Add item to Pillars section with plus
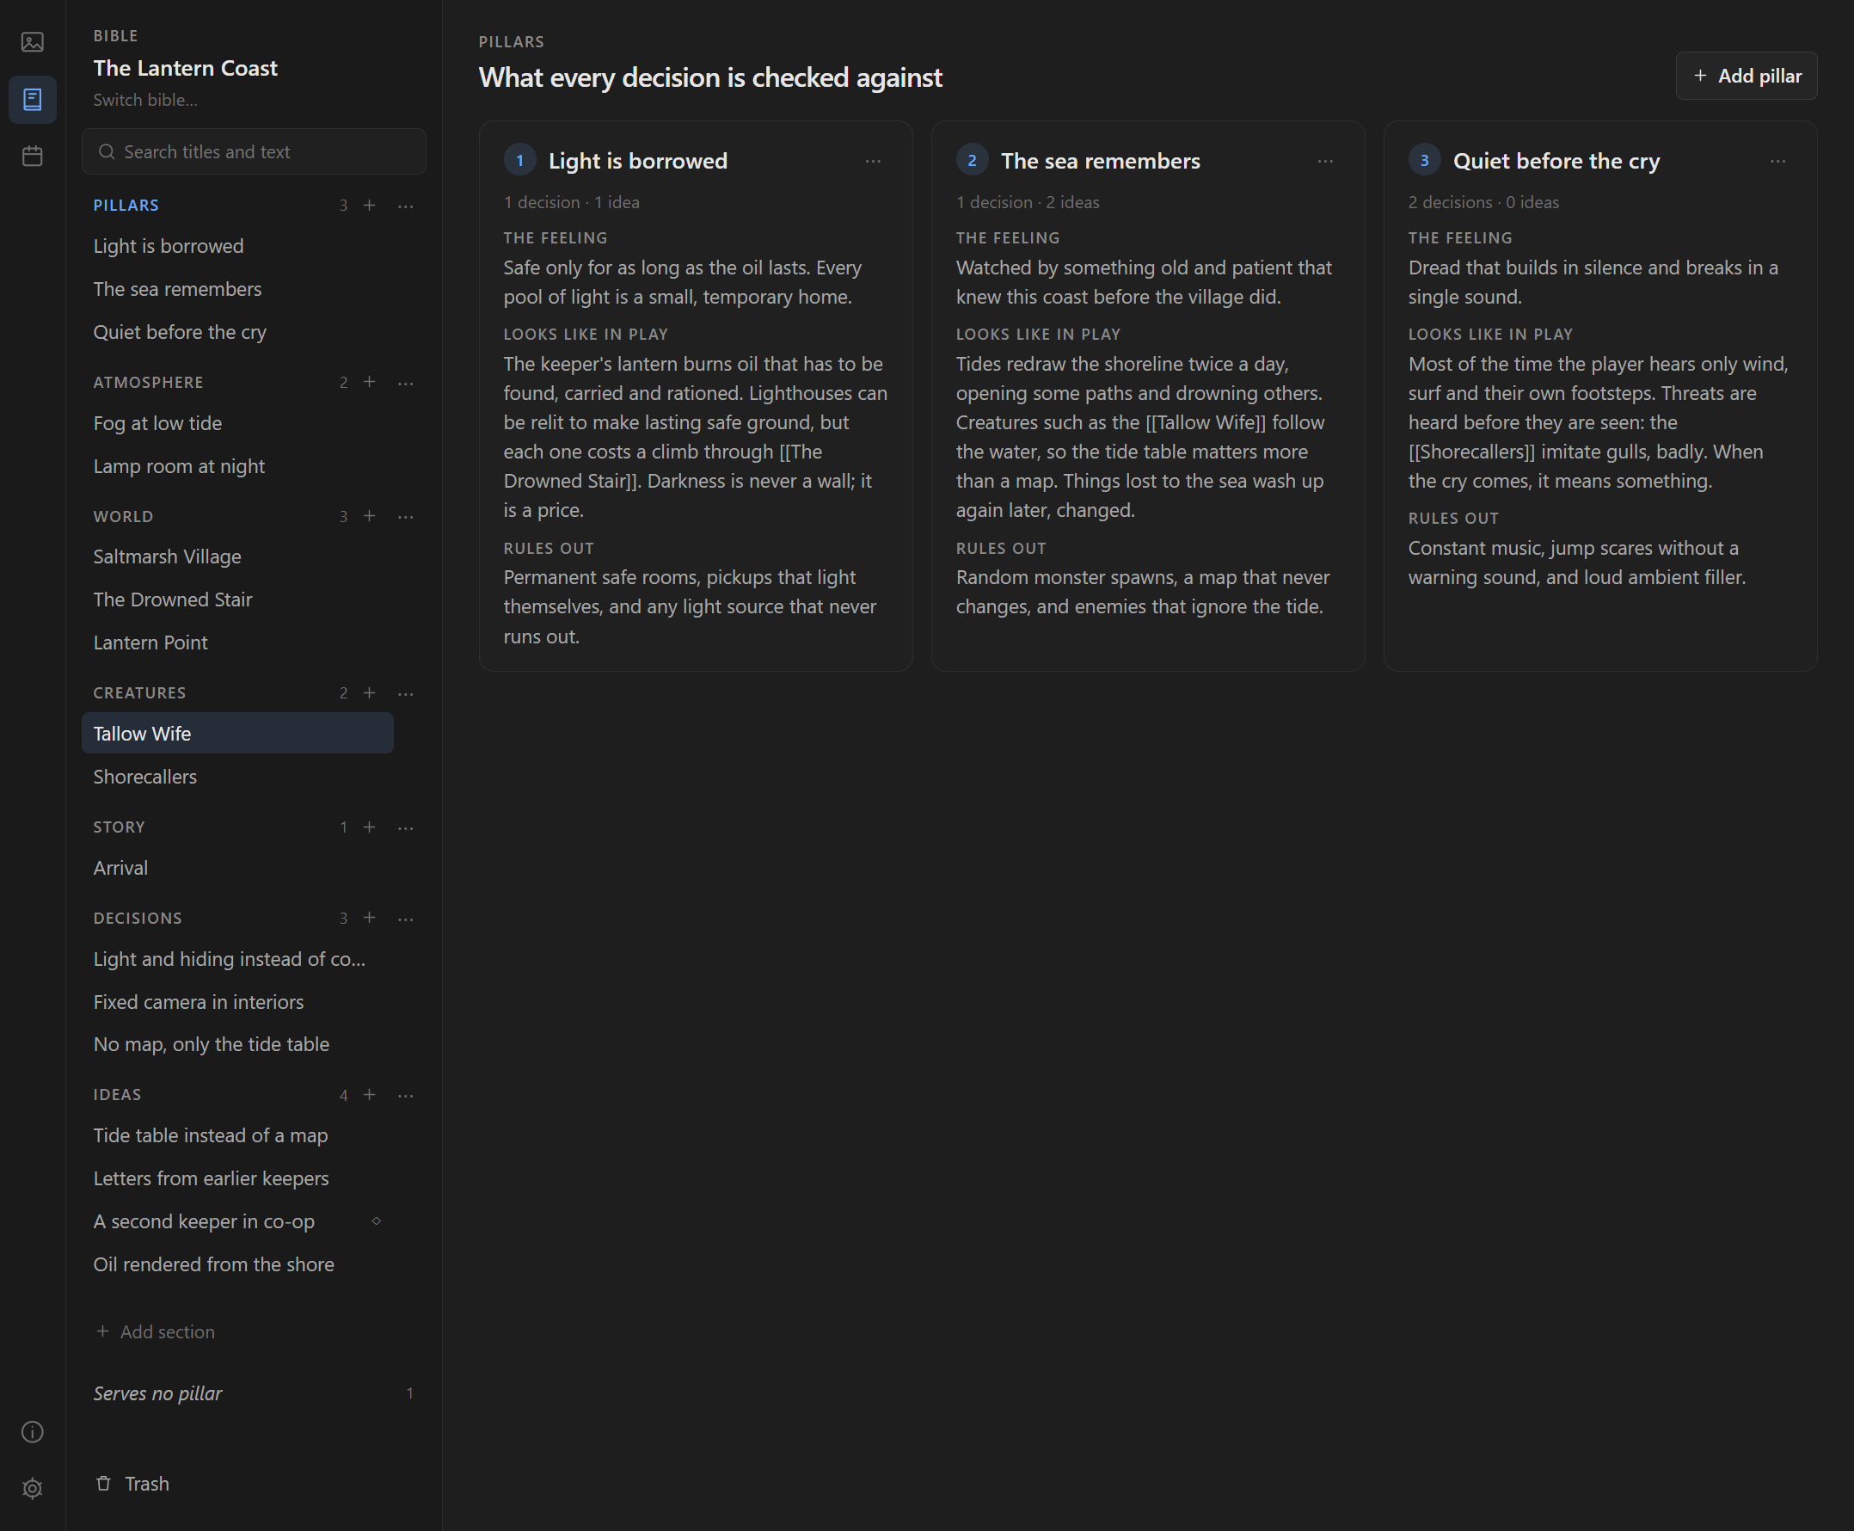This screenshot has height=1531, width=1854. coord(370,205)
